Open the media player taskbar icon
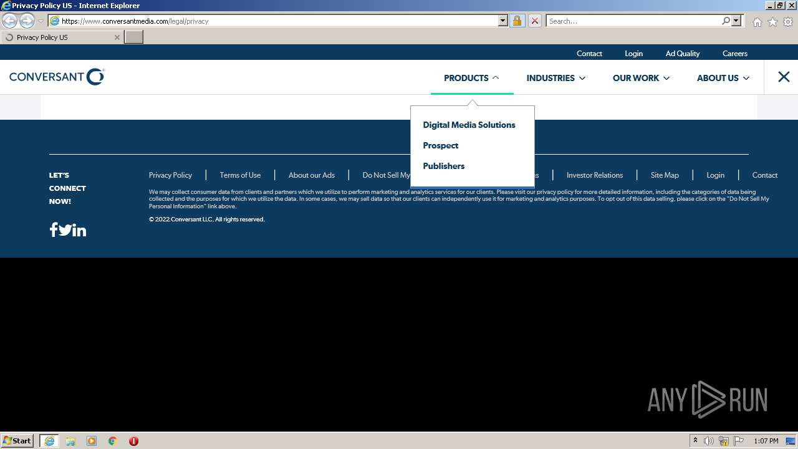 coord(92,441)
